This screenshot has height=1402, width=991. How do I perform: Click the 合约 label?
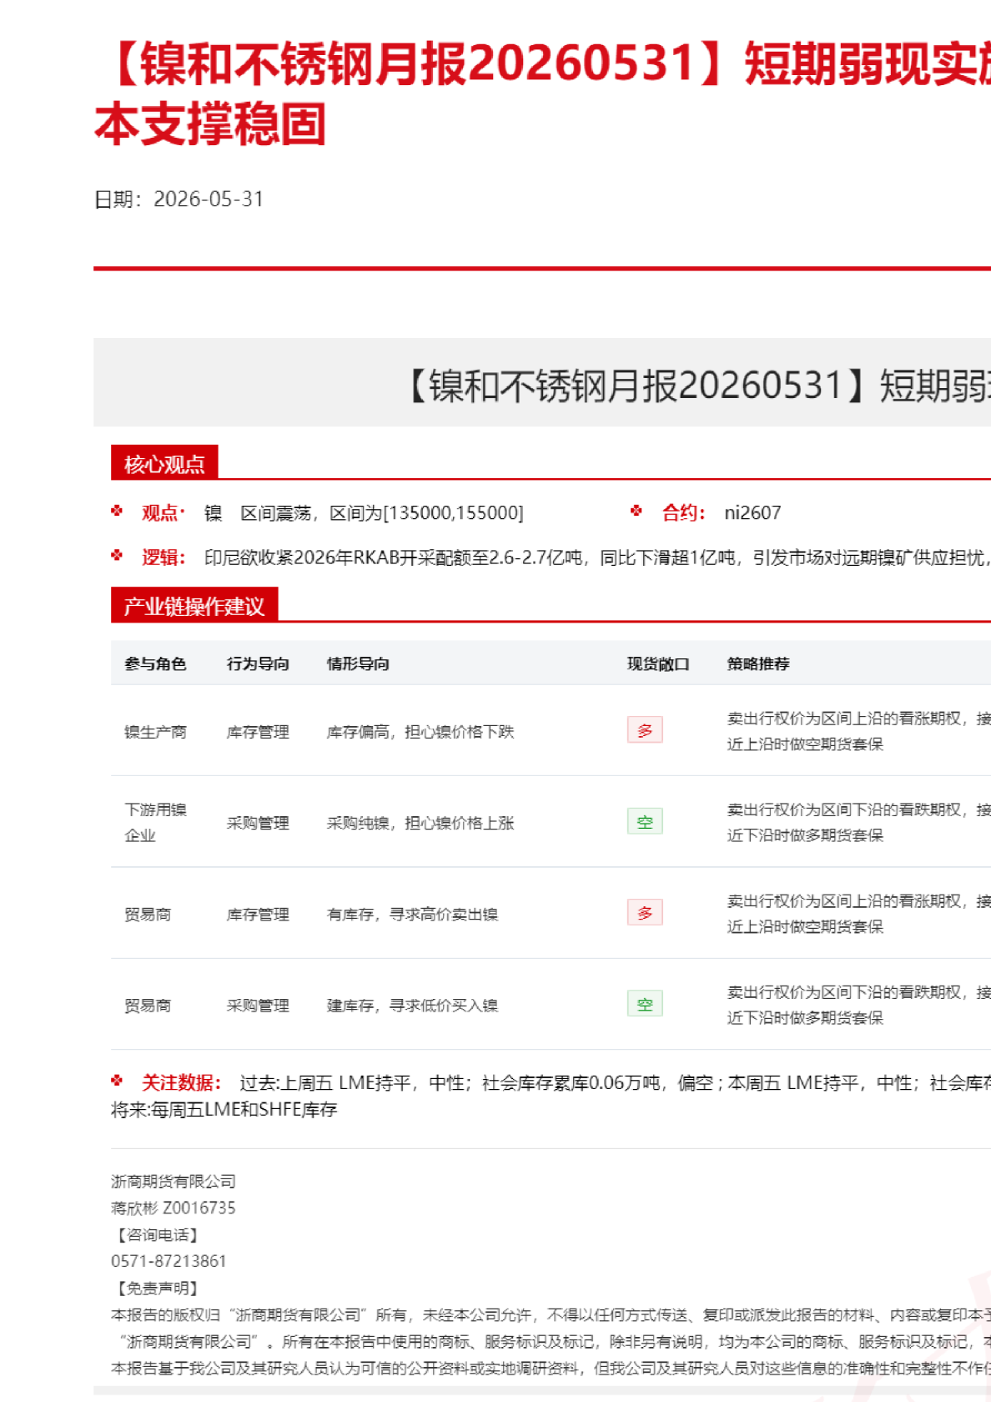click(x=684, y=512)
